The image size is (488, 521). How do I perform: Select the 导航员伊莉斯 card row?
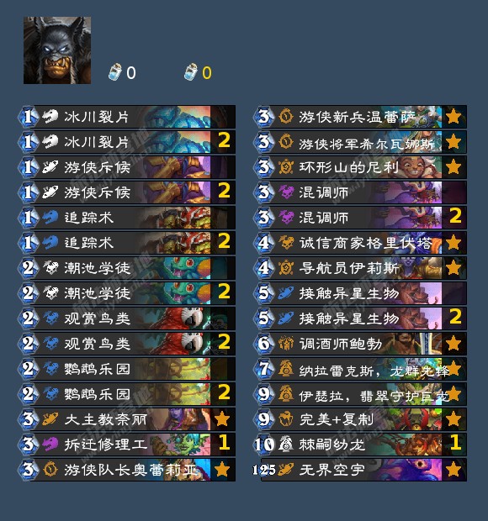coord(361,268)
